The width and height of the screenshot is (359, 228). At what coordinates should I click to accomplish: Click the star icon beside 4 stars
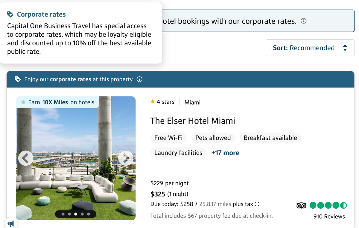coord(153,102)
